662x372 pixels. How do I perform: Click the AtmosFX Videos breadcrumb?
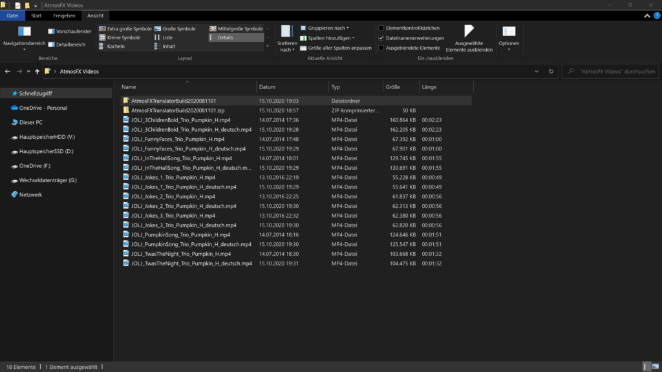(80, 71)
